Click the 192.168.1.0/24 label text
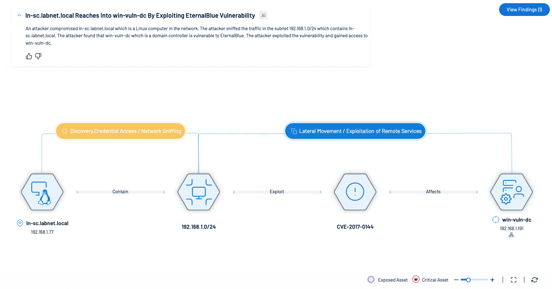 [x=199, y=227]
